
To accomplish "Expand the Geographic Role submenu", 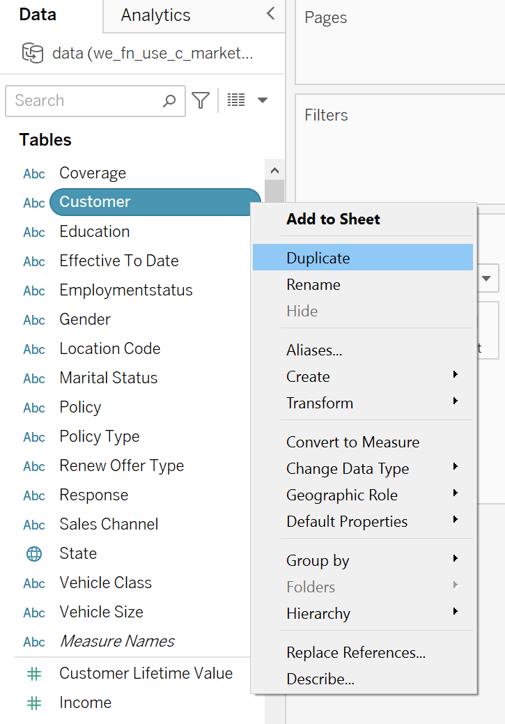I will tap(341, 495).
